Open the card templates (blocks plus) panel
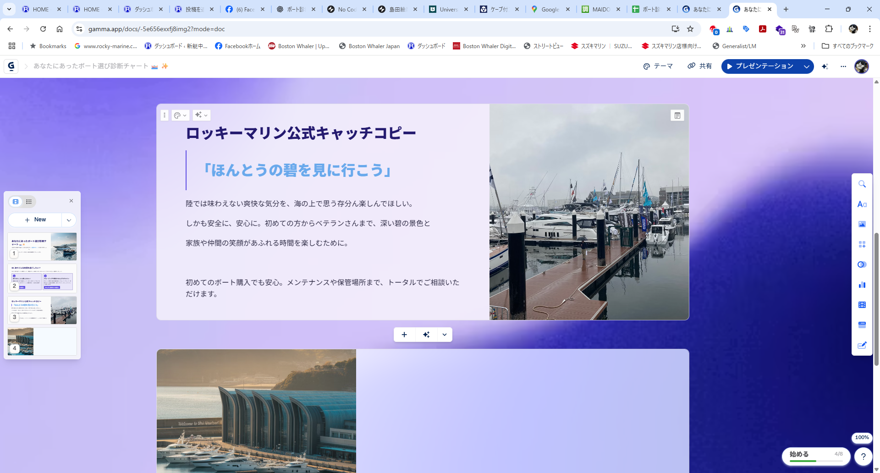Screen dimensions: 880x473 tap(862, 244)
